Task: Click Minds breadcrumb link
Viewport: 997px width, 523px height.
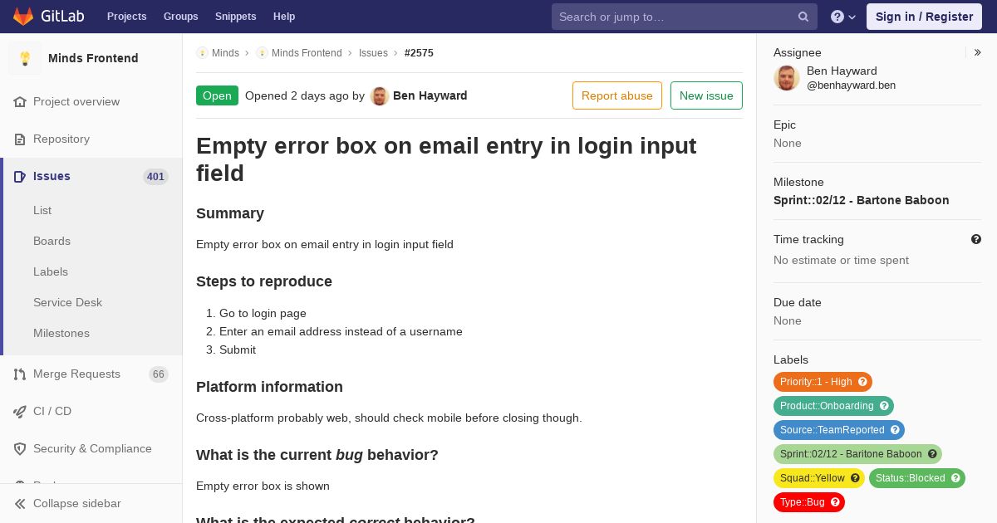Action: (225, 53)
